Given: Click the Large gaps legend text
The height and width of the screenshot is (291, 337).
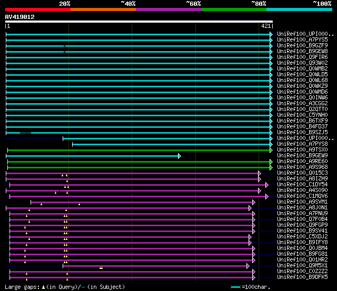Looking at the screenshot, I should pos(65,287).
